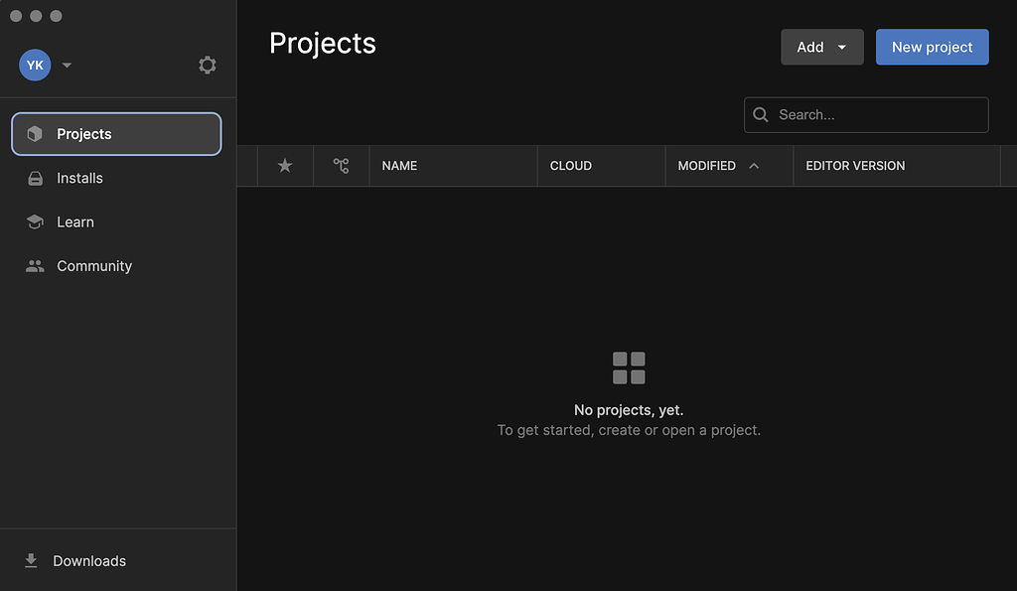Click the Installs drive icon
The width and height of the screenshot is (1017, 591).
coord(35,179)
